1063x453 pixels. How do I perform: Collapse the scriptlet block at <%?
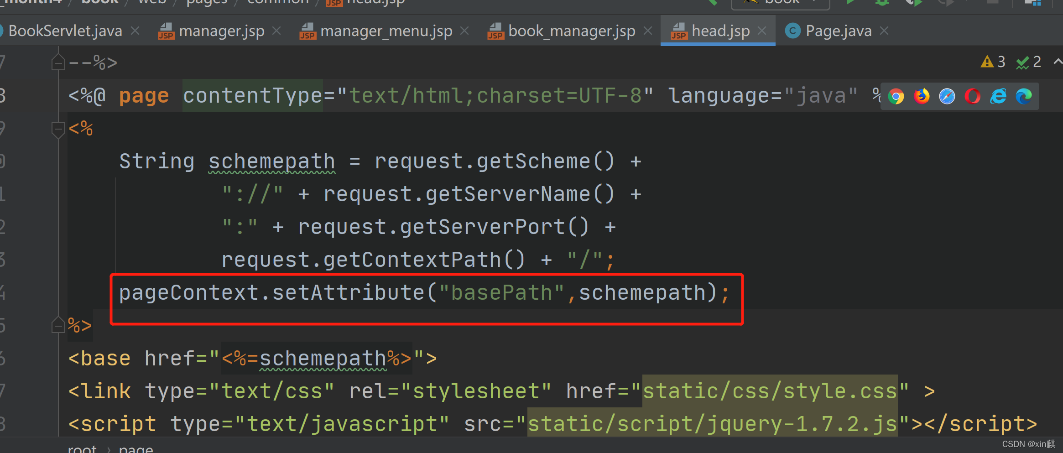coord(58,130)
